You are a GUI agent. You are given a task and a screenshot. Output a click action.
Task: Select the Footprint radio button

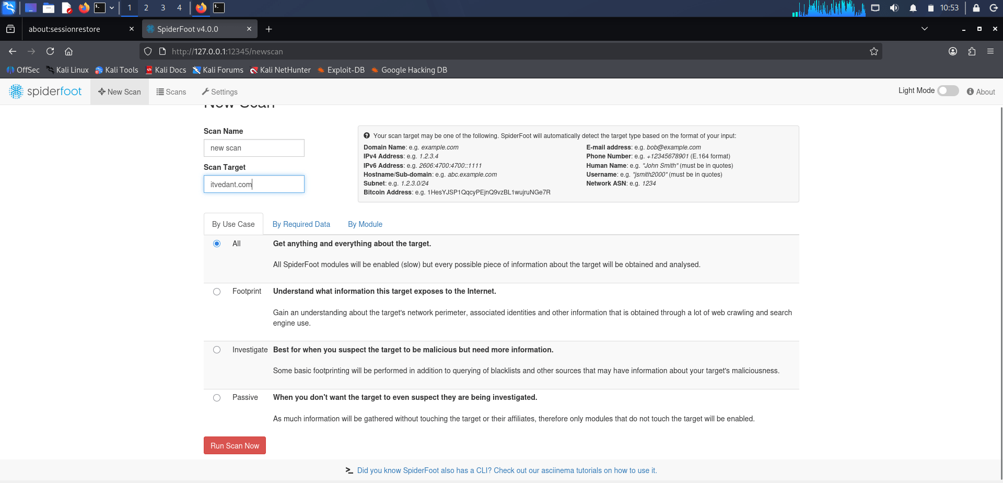(217, 292)
